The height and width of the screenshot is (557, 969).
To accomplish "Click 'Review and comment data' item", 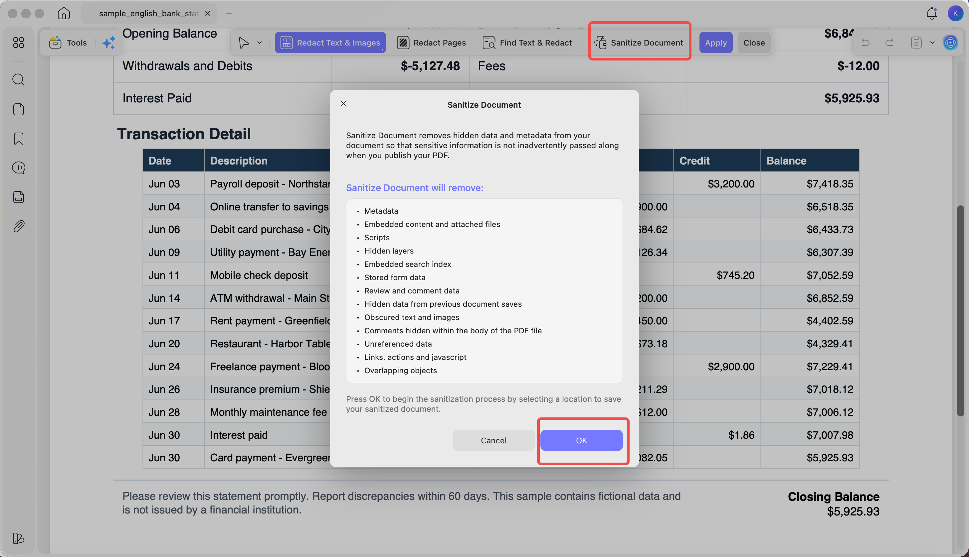I will coord(412,291).
